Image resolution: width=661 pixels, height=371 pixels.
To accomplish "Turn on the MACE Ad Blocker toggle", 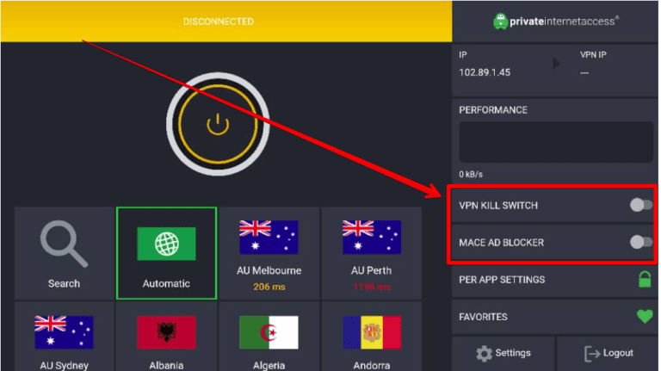I will tap(640, 242).
